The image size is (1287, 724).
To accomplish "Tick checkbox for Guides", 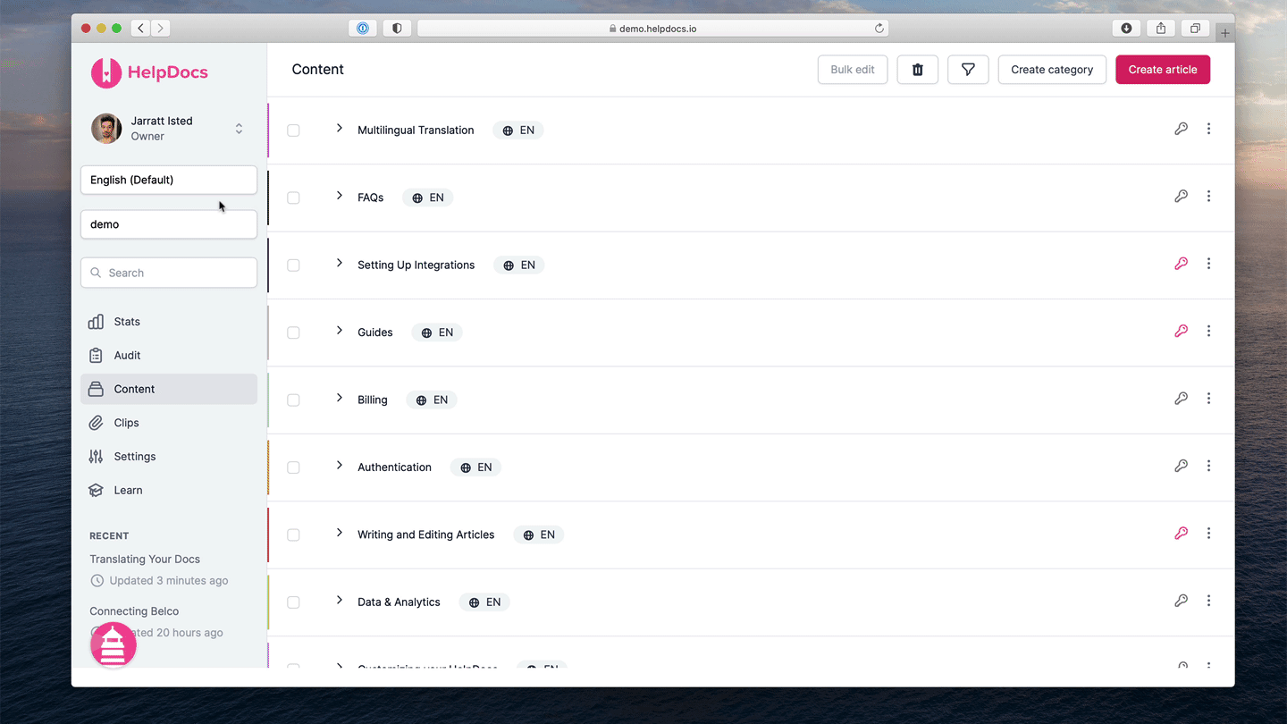I will point(293,333).
